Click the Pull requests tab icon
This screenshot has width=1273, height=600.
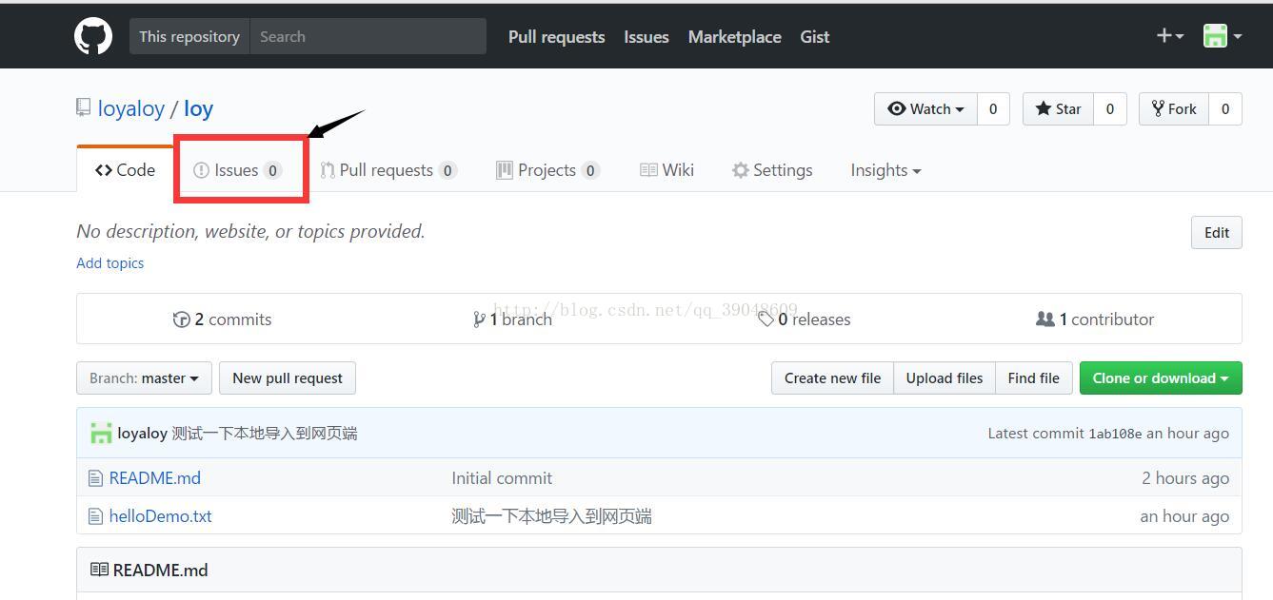(328, 170)
